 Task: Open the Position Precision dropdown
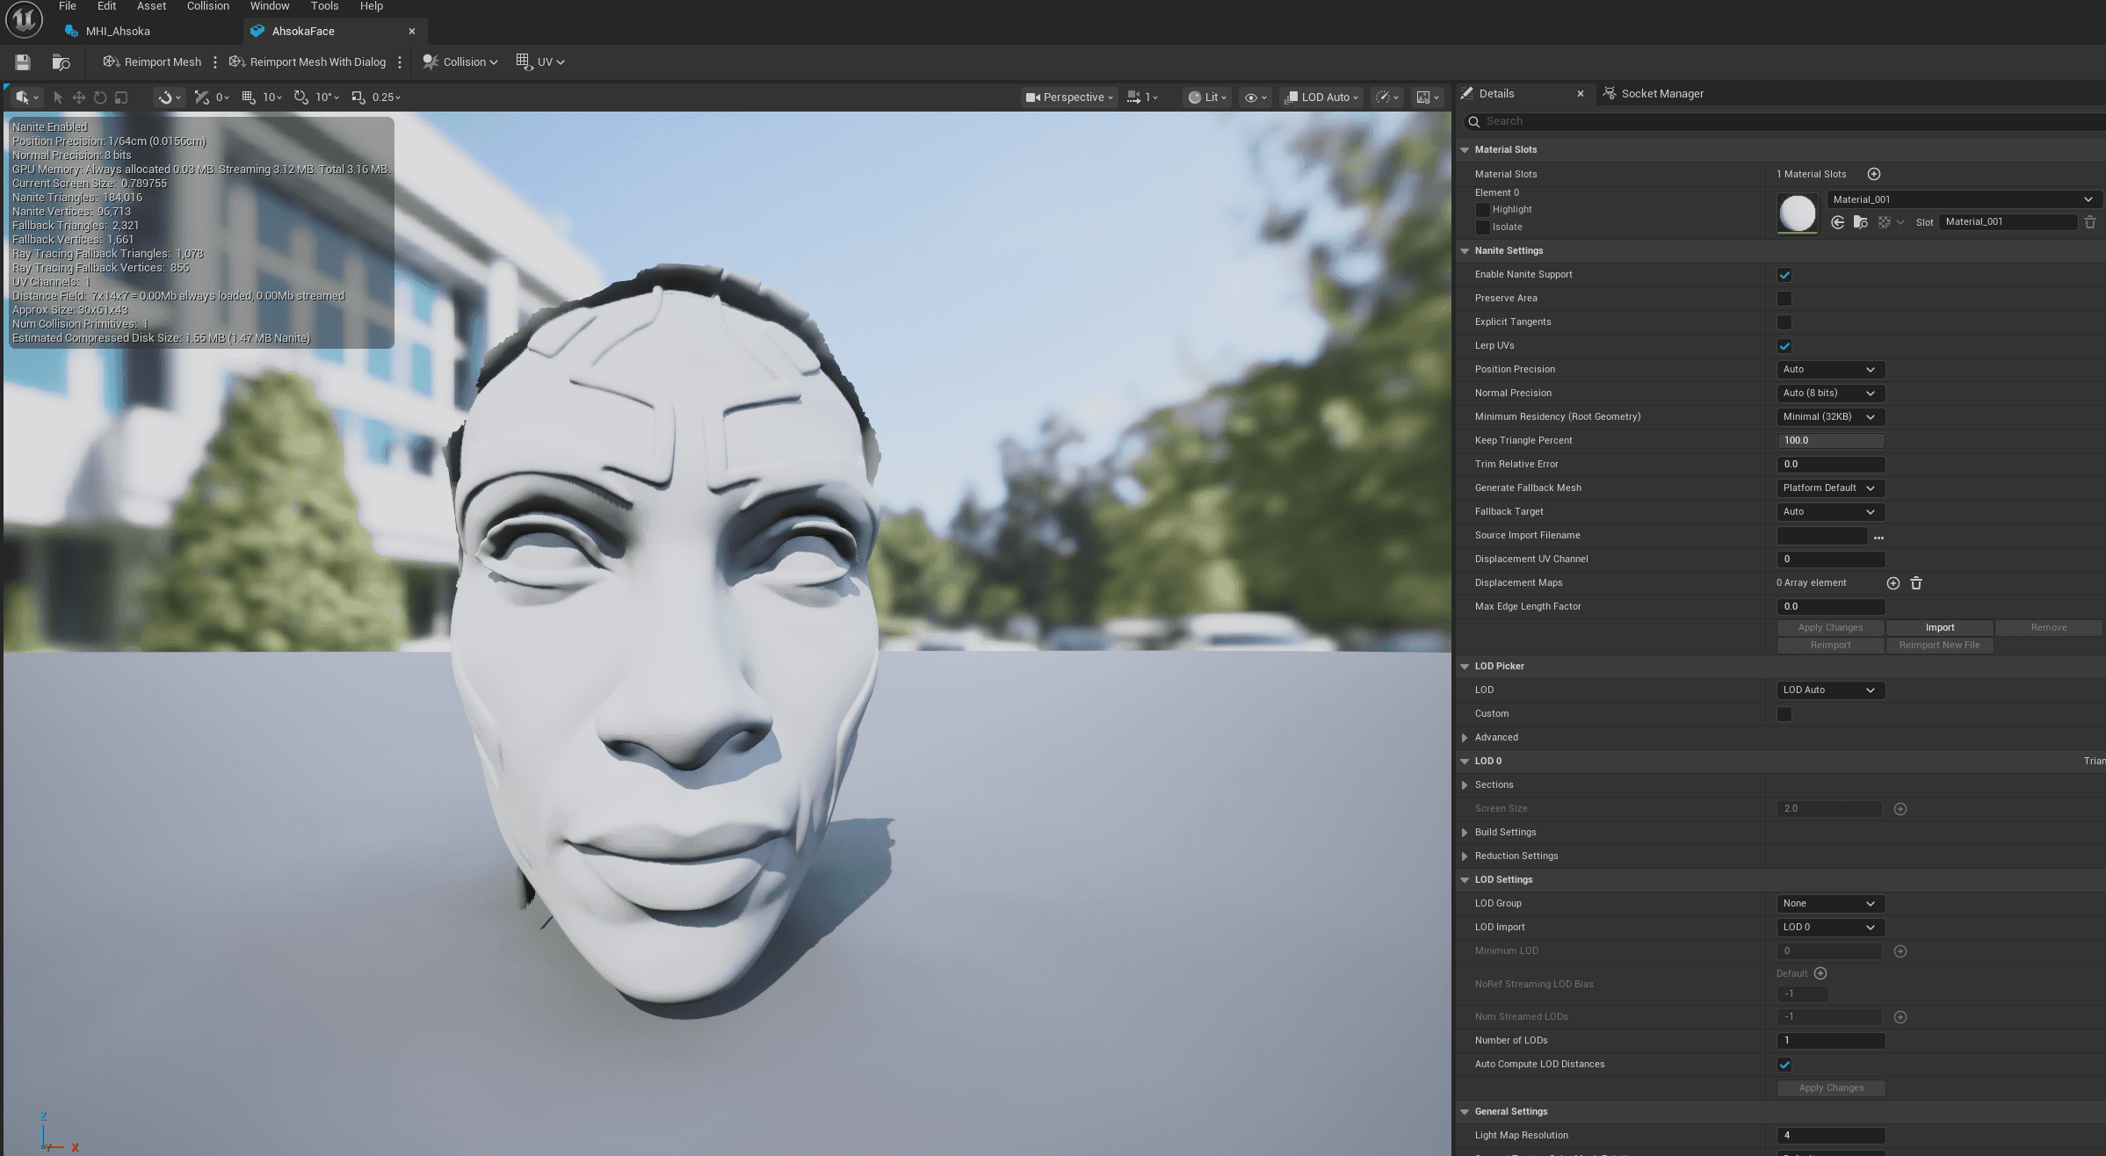tap(1830, 370)
